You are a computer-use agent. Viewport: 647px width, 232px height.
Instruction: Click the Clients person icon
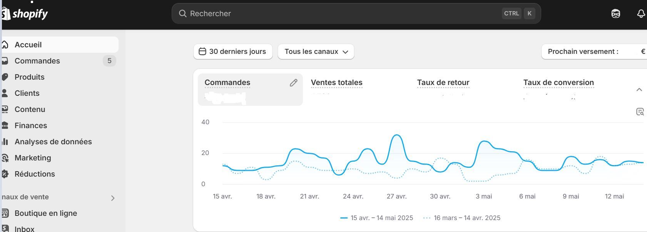pyautogui.click(x=5, y=93)
